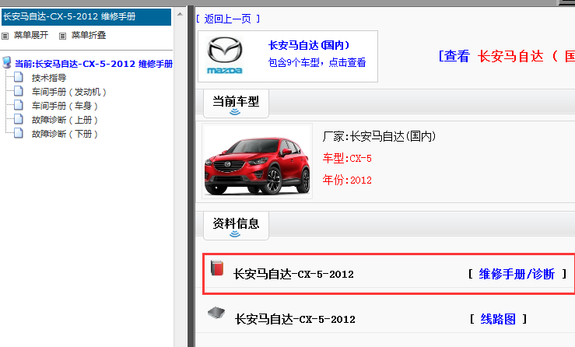Click 长安马自达-CX-5-2012 text in 维修手册 row
The height and width of the screenshot is (347, 575).
293,274
